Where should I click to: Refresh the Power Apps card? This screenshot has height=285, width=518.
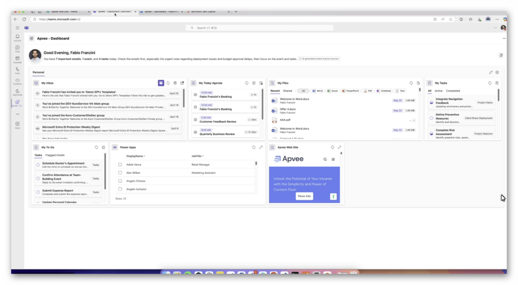pyautogui.click(x=254, y=148)
